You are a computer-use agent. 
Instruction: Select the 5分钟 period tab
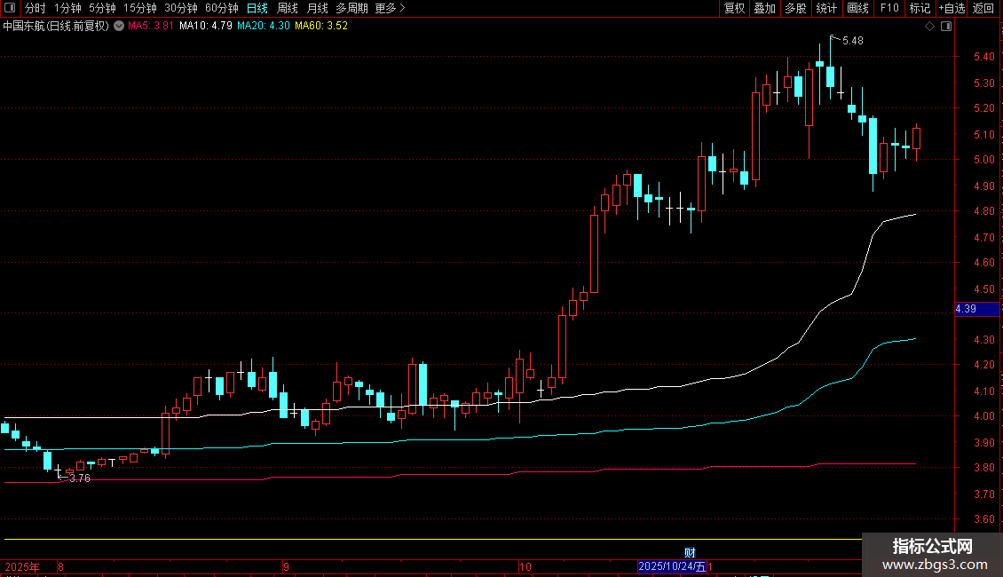pyautogui.click(x=102, y=8)
